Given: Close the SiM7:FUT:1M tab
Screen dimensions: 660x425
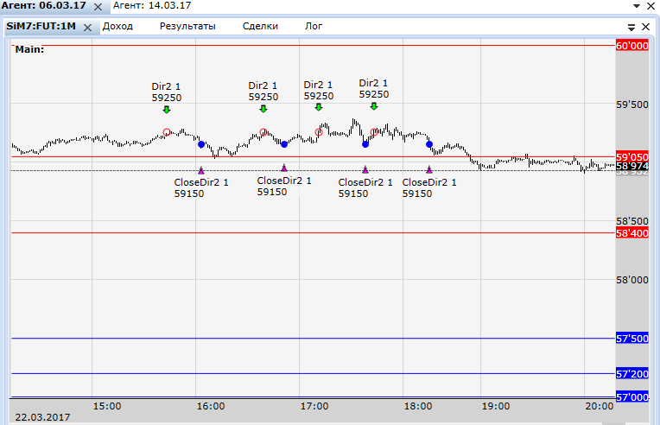Looking at the screenshot, I should (87, 28).
